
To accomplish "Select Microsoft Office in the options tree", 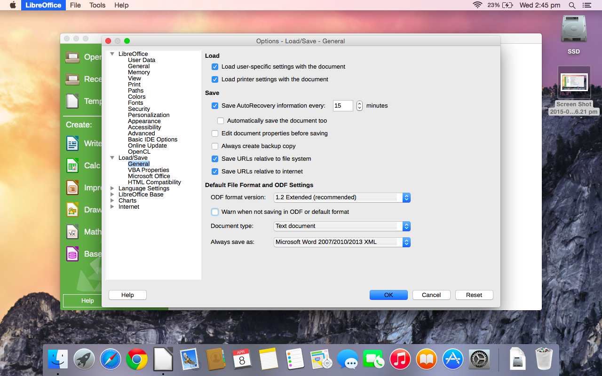I will point(149,176).
